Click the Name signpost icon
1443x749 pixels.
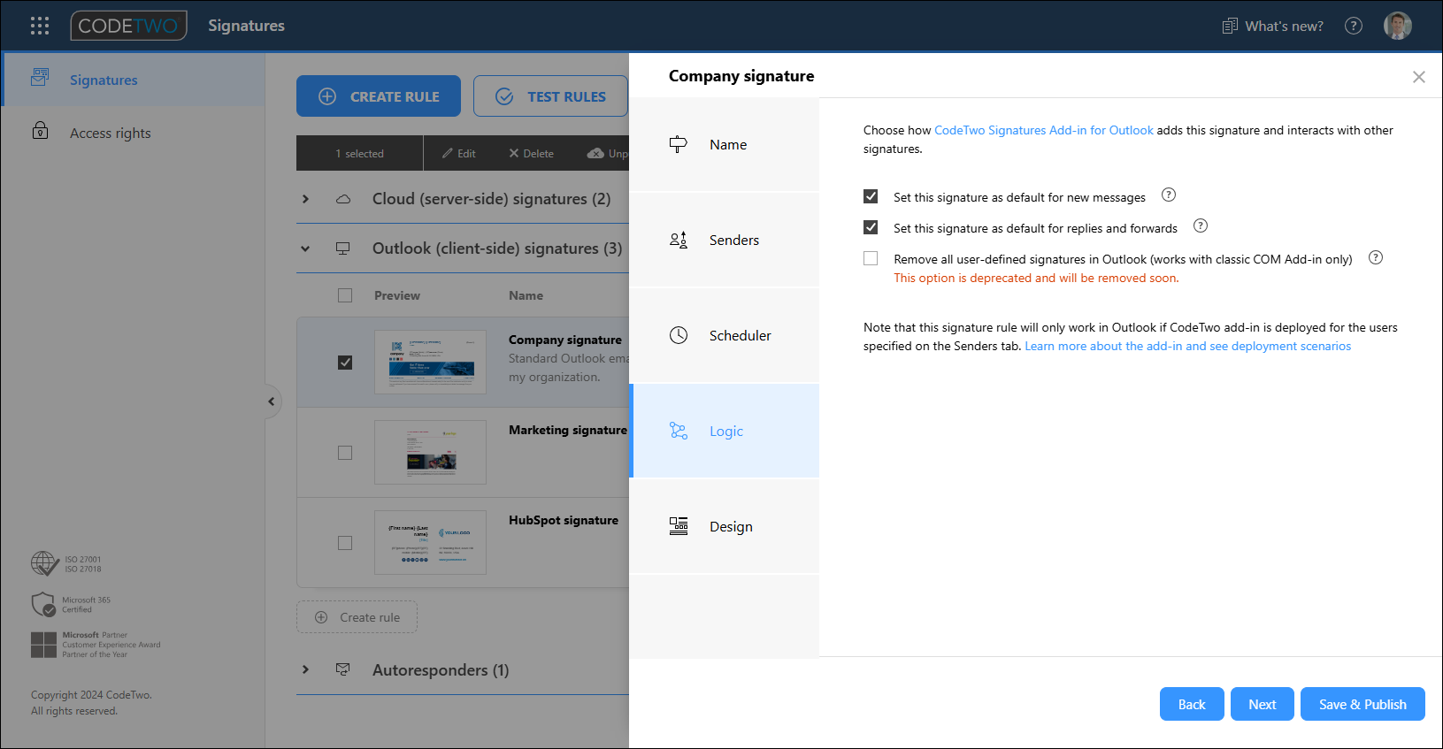coord(679,144)
